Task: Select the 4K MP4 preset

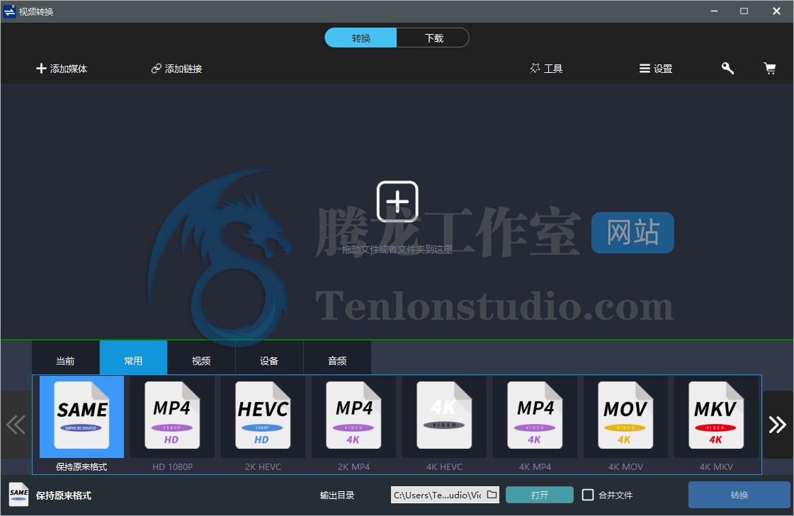Action: pos(535,424)
